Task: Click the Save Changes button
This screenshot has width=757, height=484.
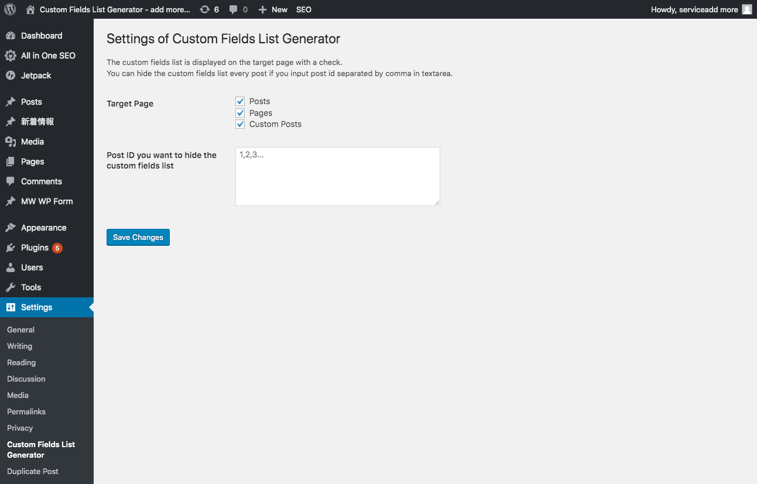Action: (138, 237)
